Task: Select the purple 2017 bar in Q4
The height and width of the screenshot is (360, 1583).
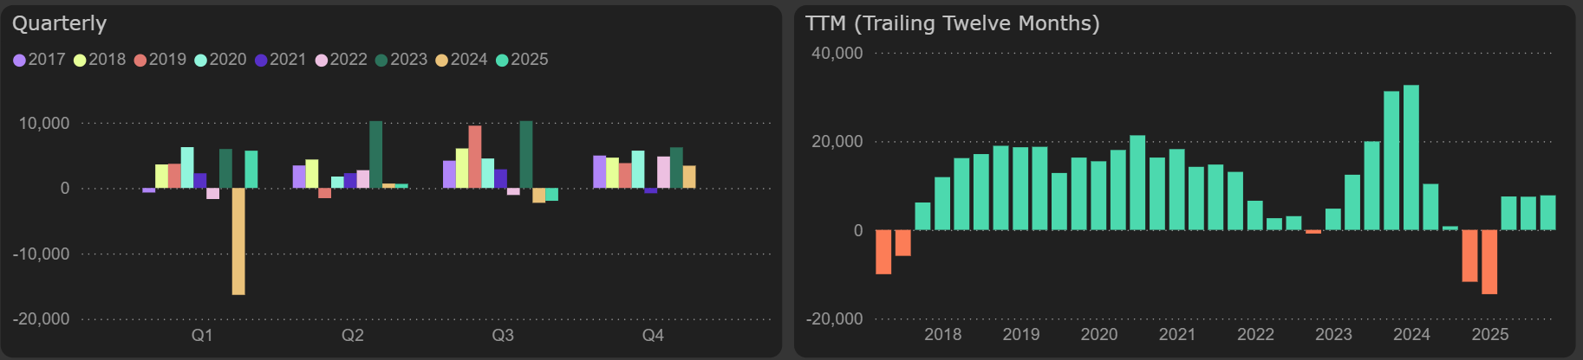Action: tap(599, 171)
